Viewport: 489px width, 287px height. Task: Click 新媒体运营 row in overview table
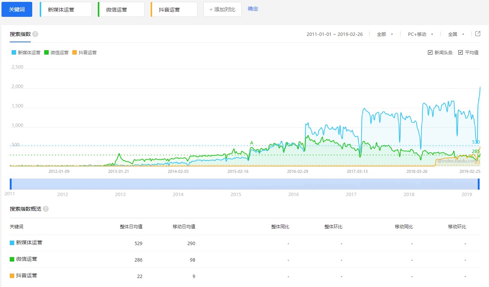coord(245,243)
